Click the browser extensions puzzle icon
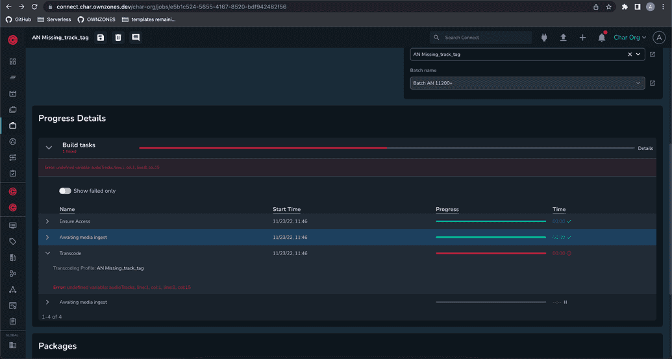Screen dimensions: 672x359 point(625,7)
